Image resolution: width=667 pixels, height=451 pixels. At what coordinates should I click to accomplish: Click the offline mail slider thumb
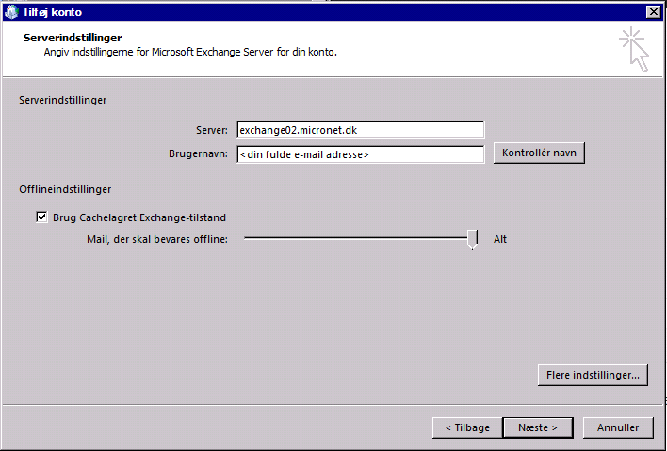pos(472,239)
